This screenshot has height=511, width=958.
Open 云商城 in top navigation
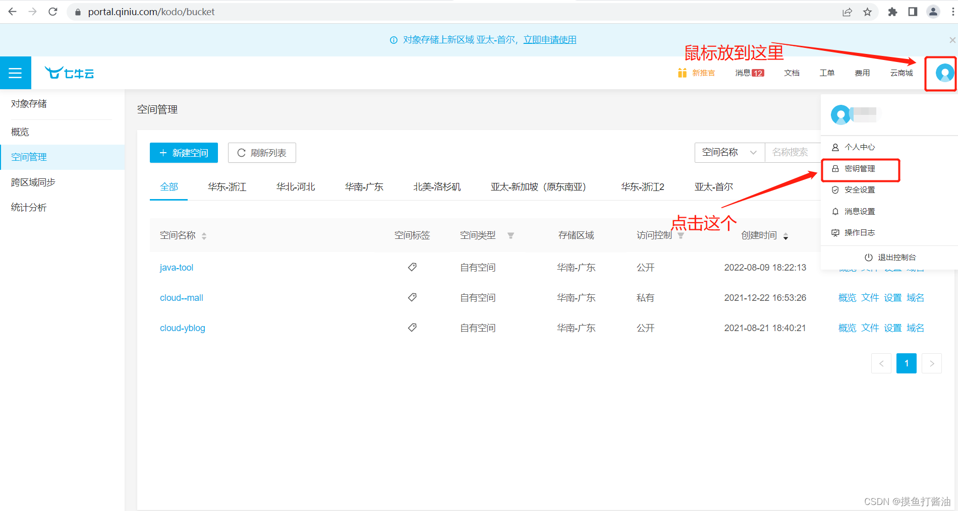pyautogui.click(x=901, y=73)
